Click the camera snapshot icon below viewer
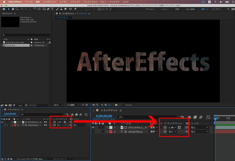This screenshot has height=161, width=235. click(x=116, y=105)
